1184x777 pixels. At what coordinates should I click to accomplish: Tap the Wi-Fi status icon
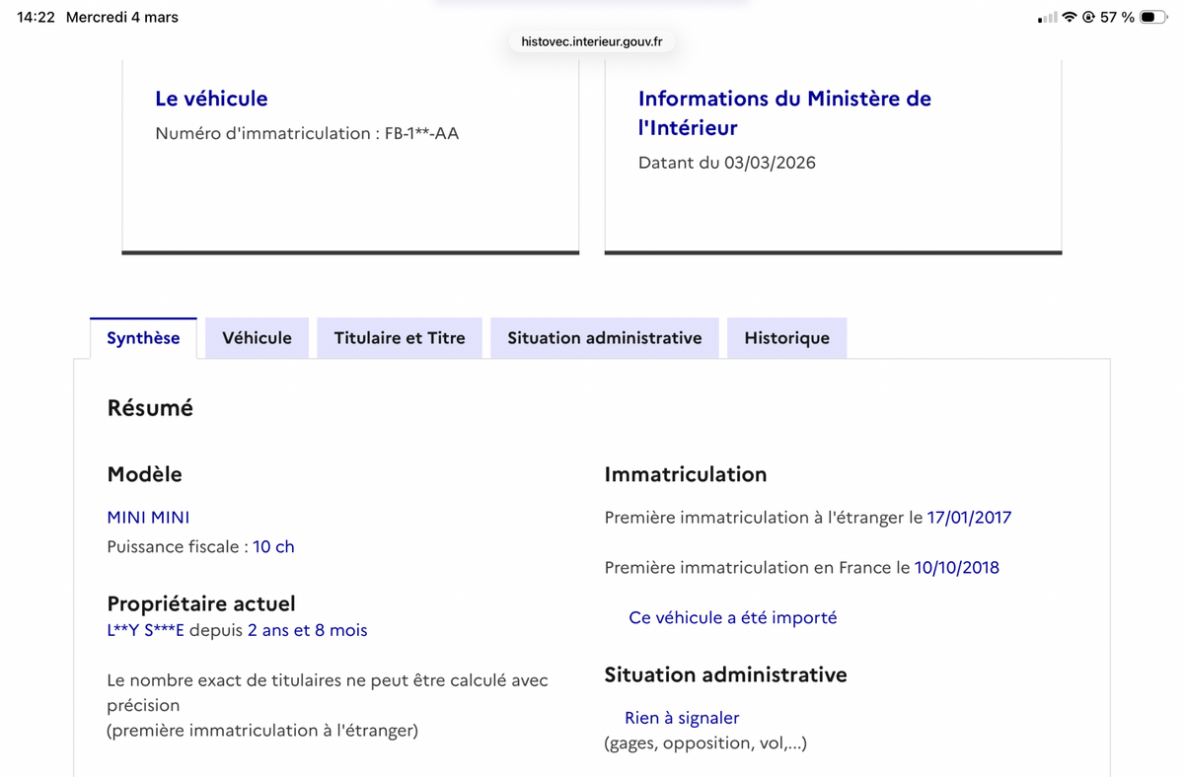point(1070,18)
